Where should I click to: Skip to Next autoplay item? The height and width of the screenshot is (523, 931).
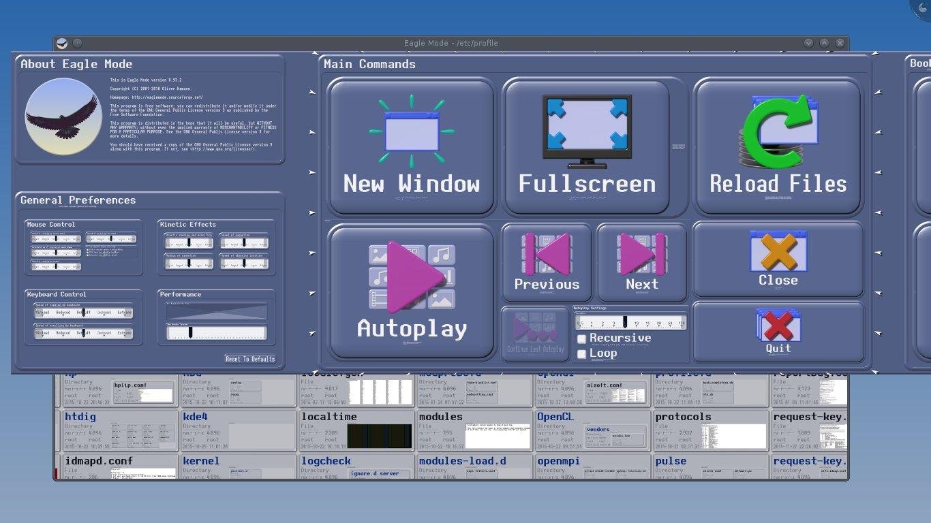642,263
